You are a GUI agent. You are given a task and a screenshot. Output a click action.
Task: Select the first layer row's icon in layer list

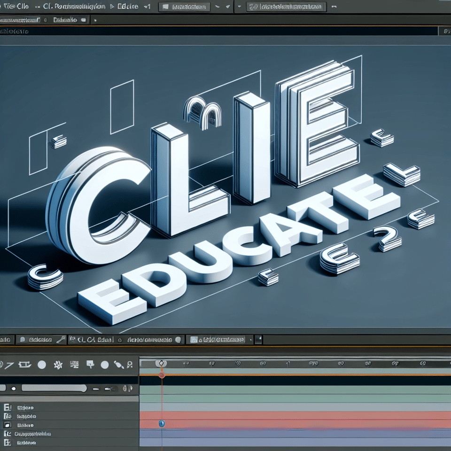pyautogui.click(x=8, y=407)
